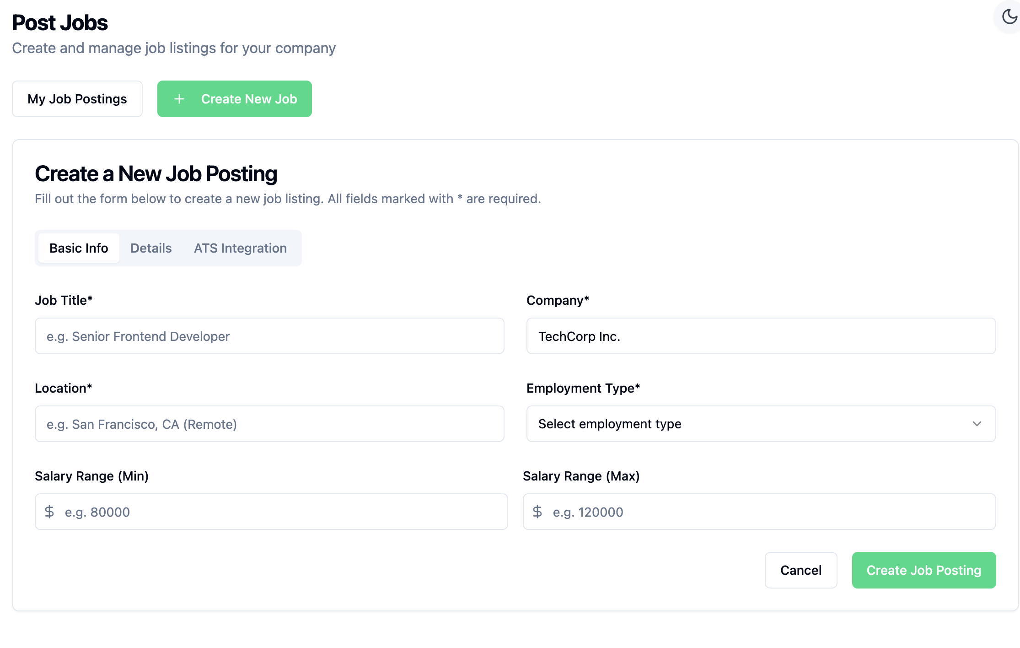Go to the ATS Integration tab

[240, 248]
